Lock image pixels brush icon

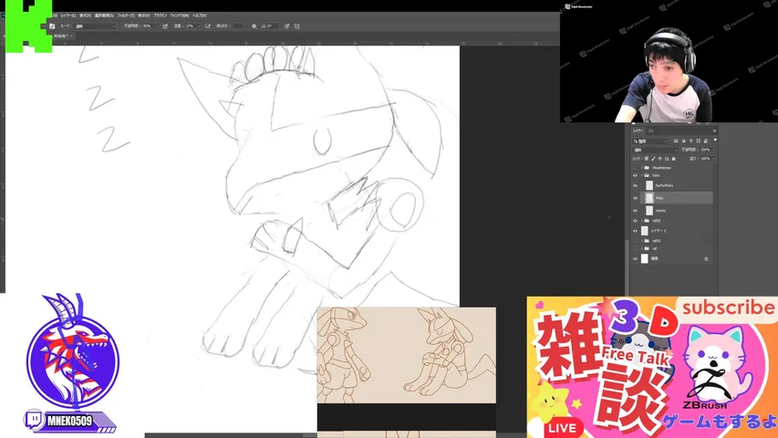pyautogui.click(x=653, y=159)
